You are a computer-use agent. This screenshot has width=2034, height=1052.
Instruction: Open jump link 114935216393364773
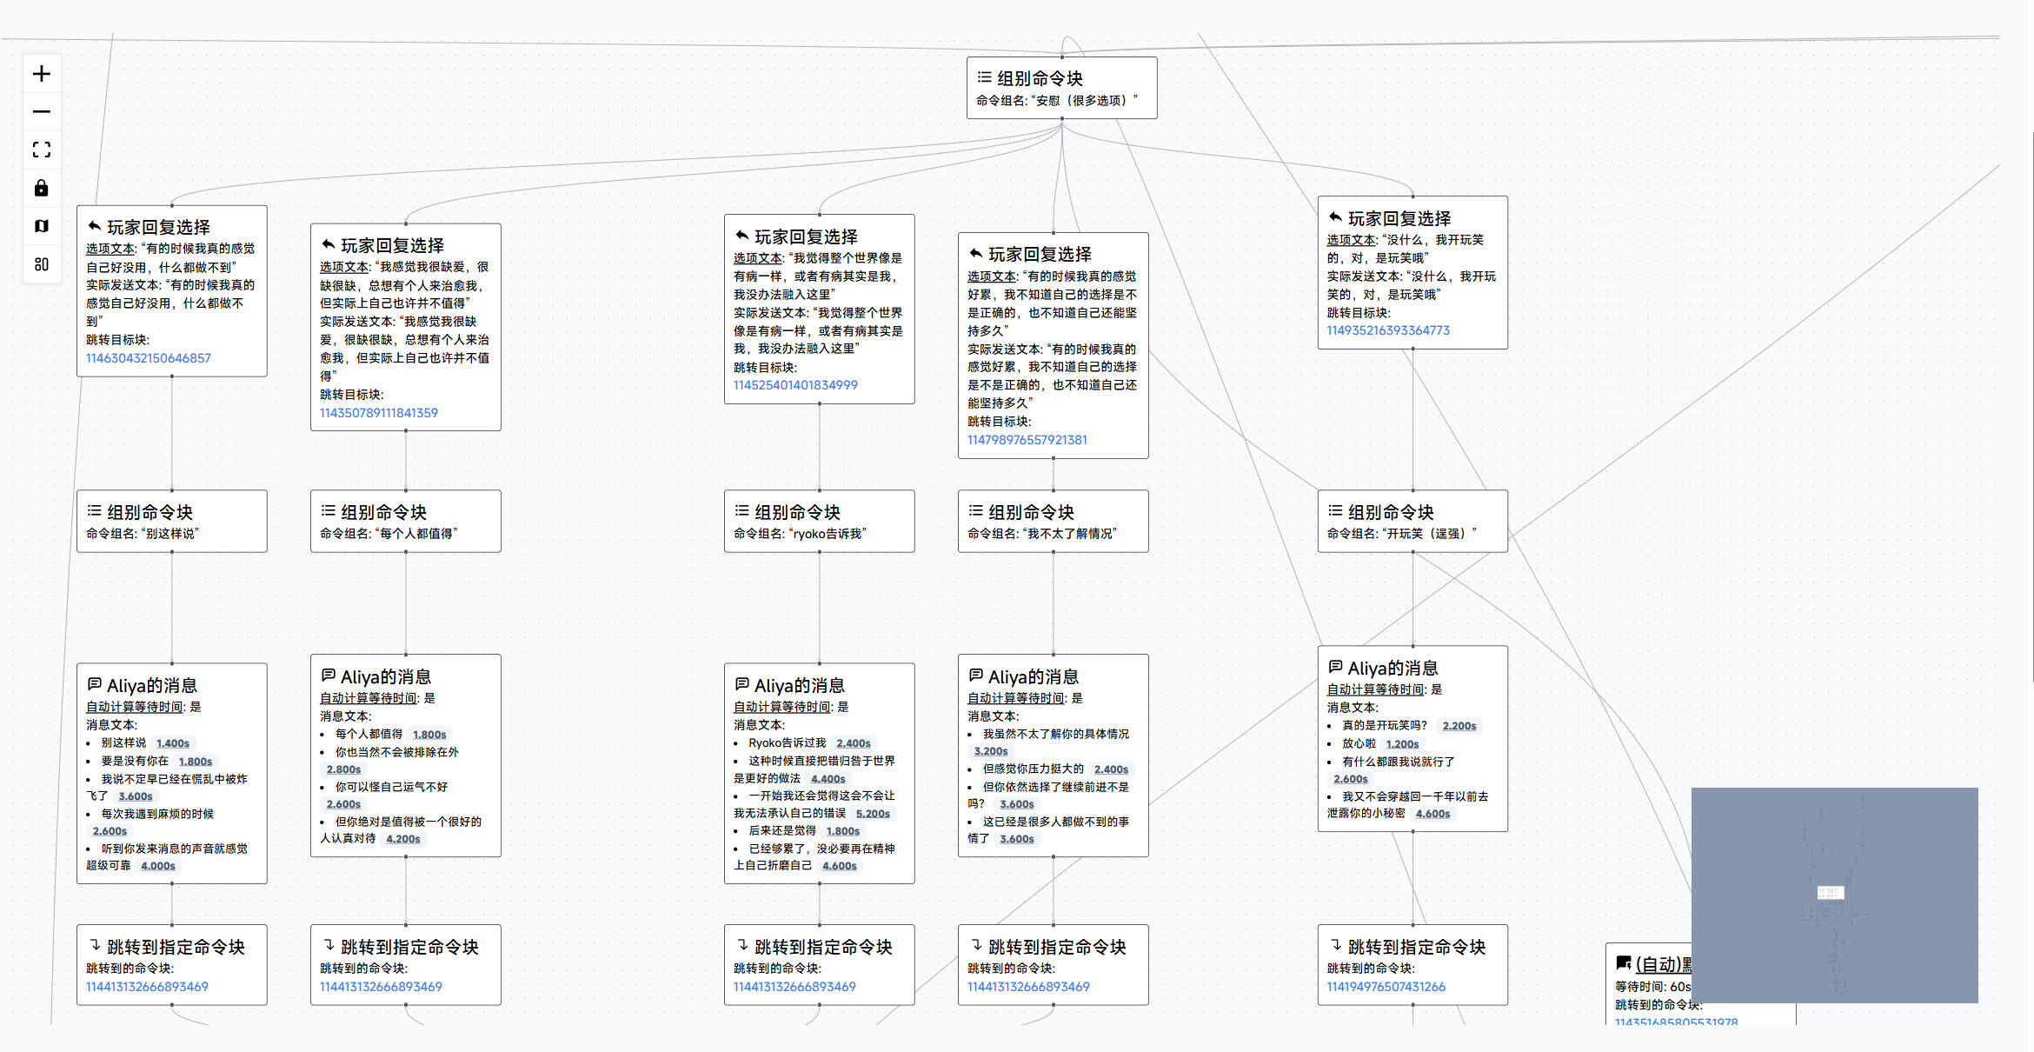tap(1387, 330)
